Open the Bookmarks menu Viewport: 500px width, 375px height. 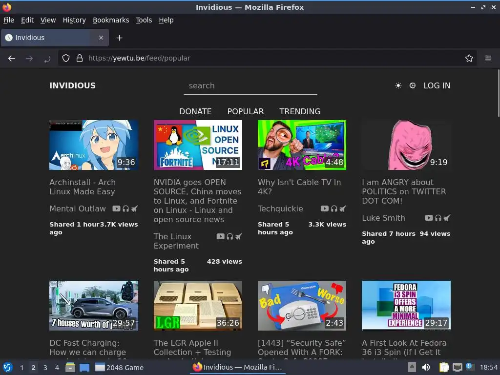tap(111, 20)
